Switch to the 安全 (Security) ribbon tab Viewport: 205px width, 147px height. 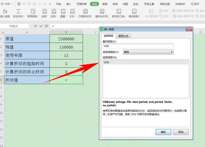click(x=136, y=4)
